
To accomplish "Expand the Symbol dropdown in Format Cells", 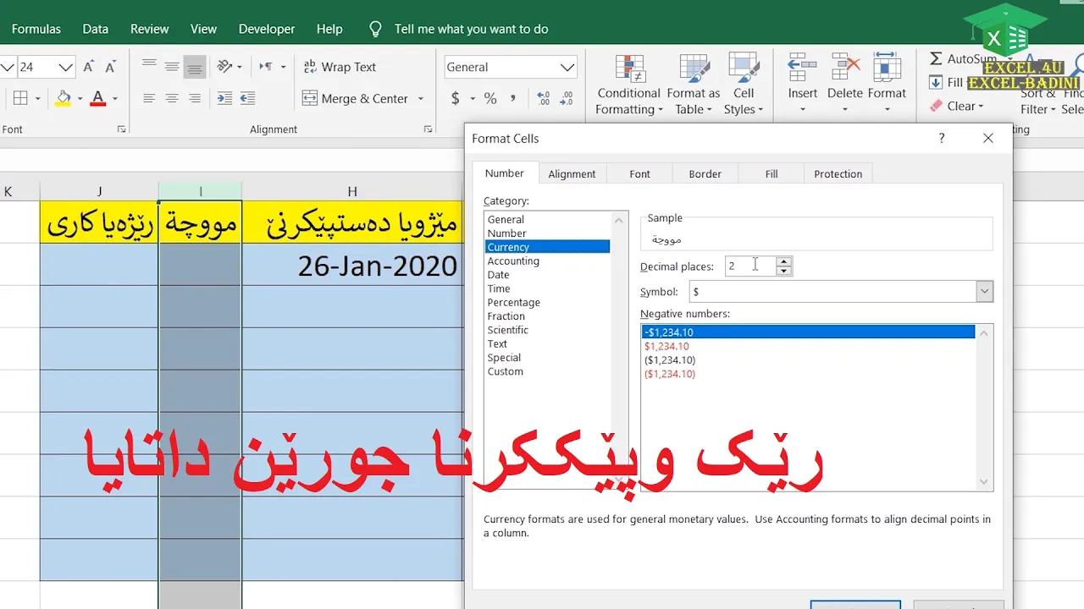I will coord(984,291).
